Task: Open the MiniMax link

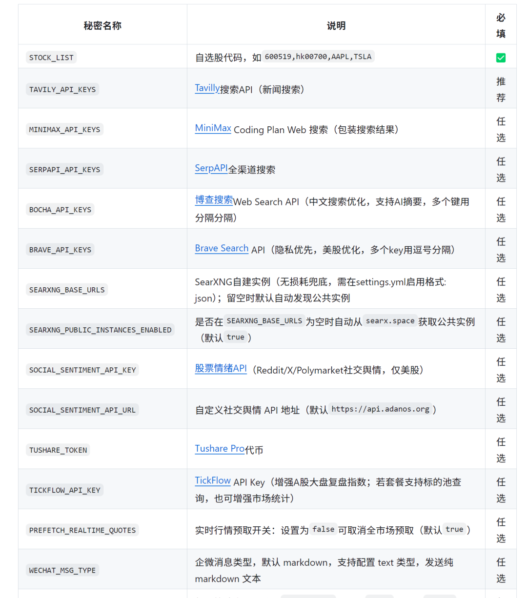Action: (213, 128)
